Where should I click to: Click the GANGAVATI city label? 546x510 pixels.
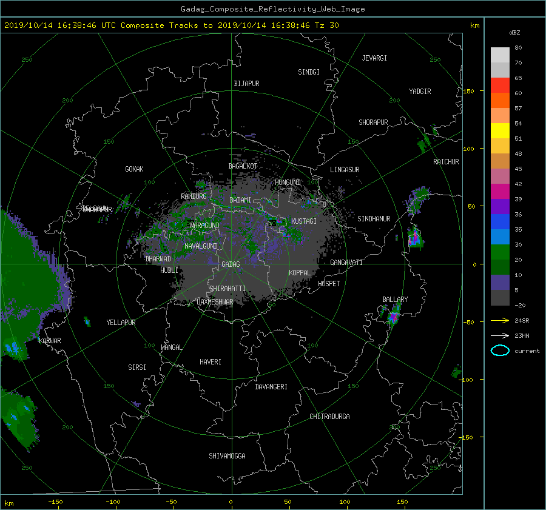pyautogui.click(x=346, y=262)
